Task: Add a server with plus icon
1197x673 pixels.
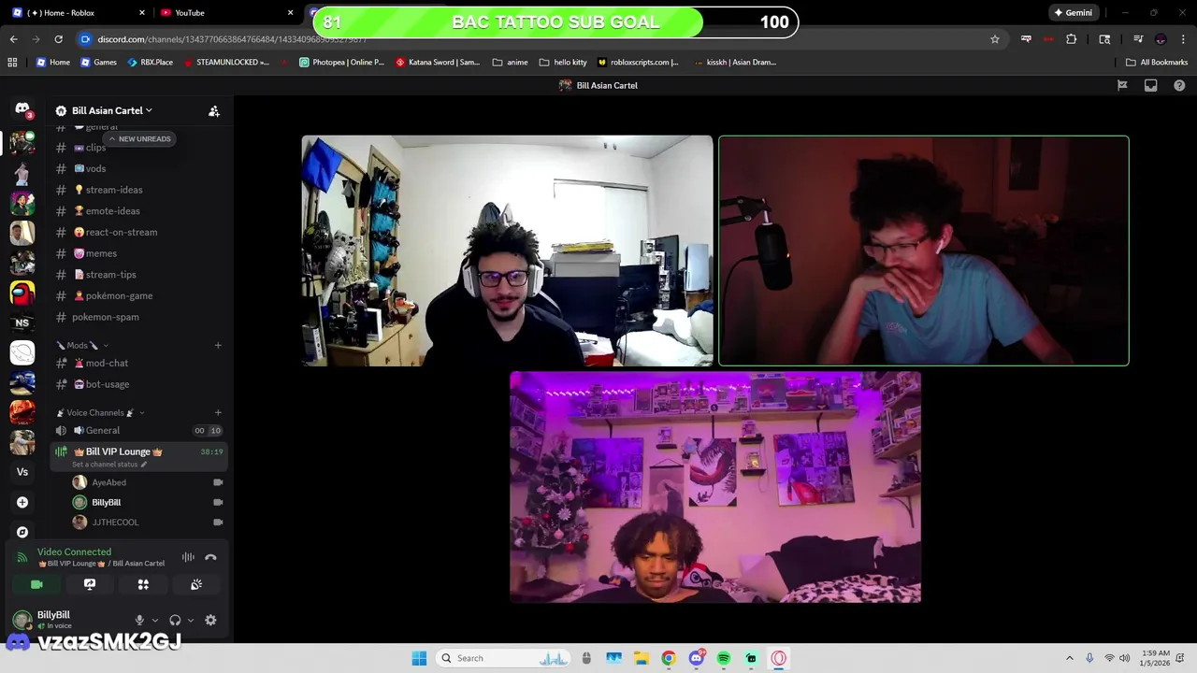Action: tap(22, 502)
